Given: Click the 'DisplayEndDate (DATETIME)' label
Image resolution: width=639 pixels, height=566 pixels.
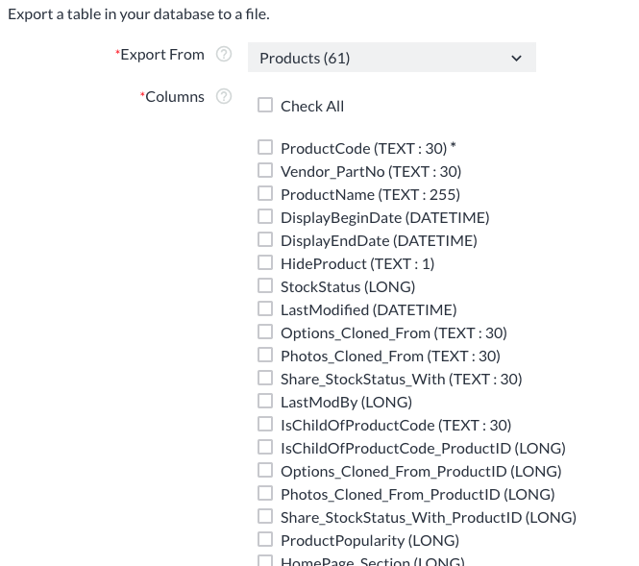Looking at the screenshot, I should click(379, 241).
